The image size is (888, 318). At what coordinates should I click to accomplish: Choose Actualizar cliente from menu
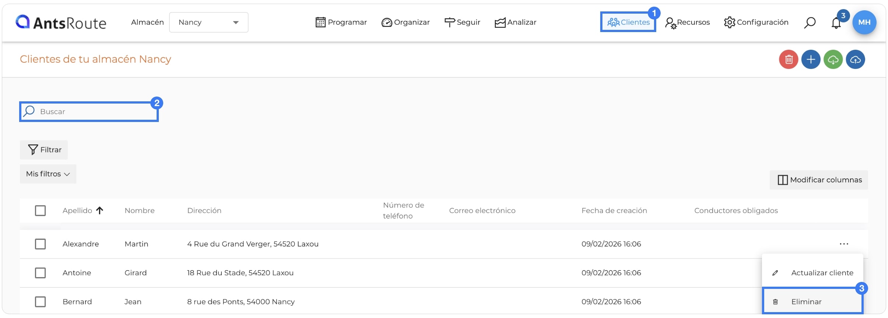click(x=812, y=273)
